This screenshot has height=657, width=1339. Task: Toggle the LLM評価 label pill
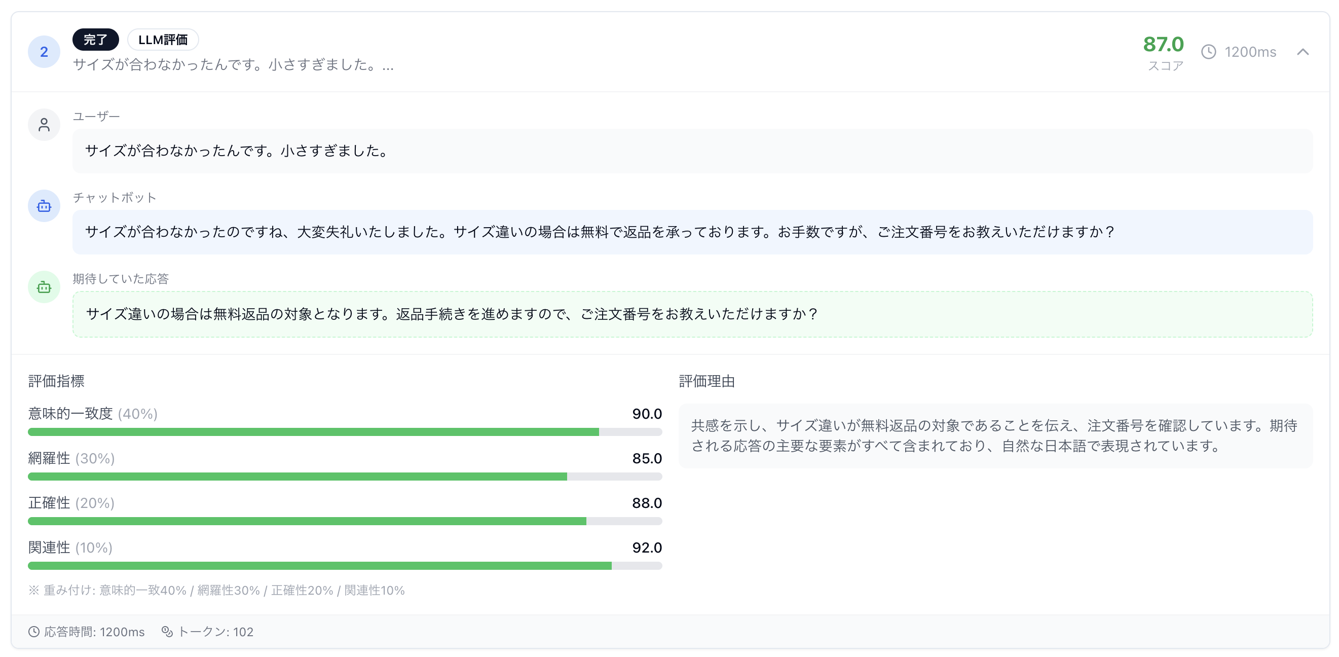click(x=163, y=39)
